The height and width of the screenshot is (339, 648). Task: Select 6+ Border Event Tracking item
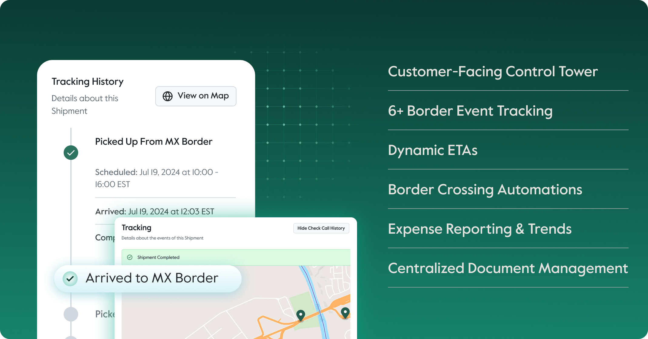click(x=470, y=111)
